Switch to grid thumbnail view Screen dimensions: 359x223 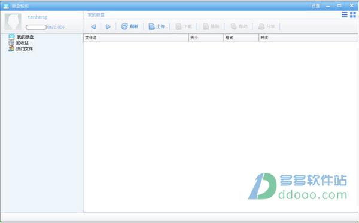point(353,14)
